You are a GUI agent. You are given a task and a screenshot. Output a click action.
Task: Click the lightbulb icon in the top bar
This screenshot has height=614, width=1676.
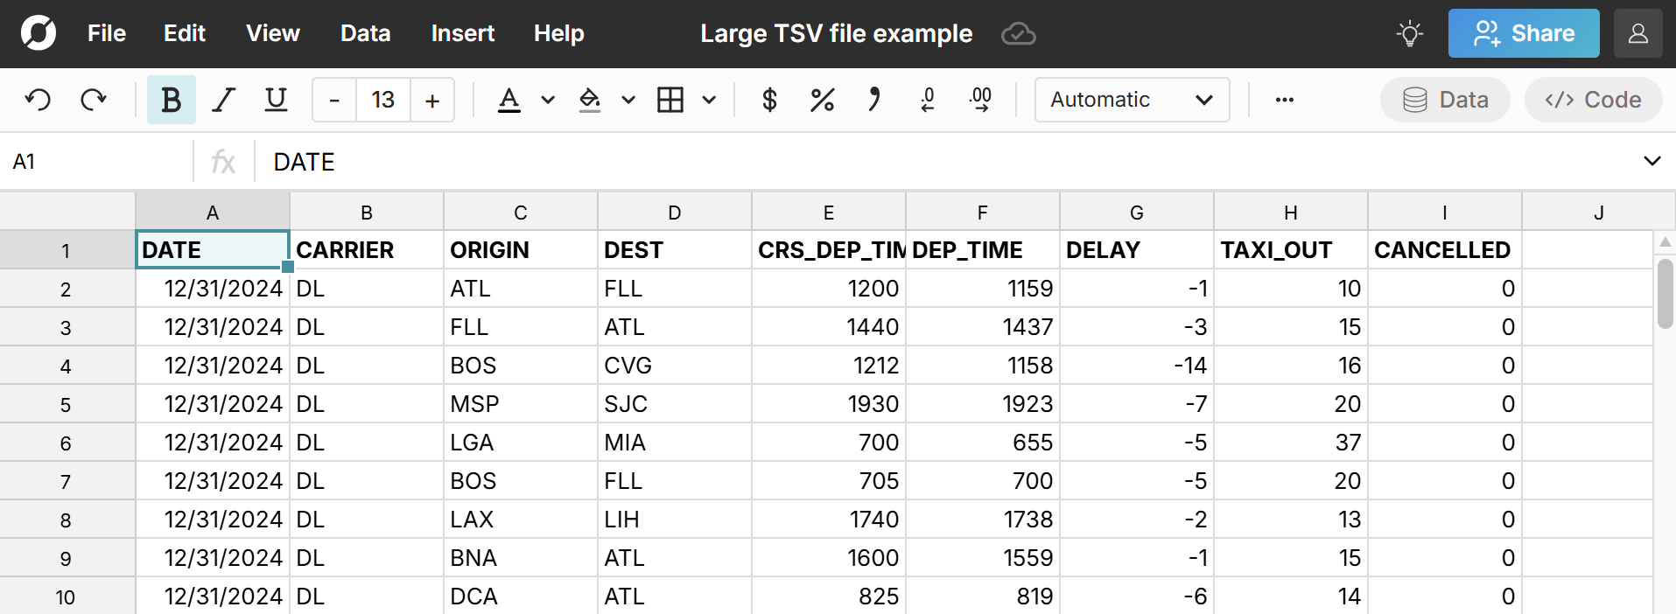[x=1409, y=34]
